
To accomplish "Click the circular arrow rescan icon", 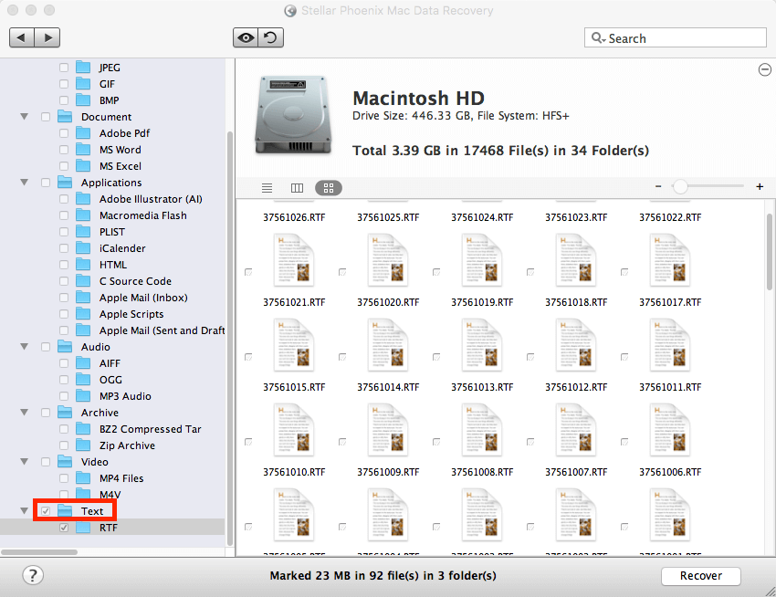I will click(x=271, y=37).
